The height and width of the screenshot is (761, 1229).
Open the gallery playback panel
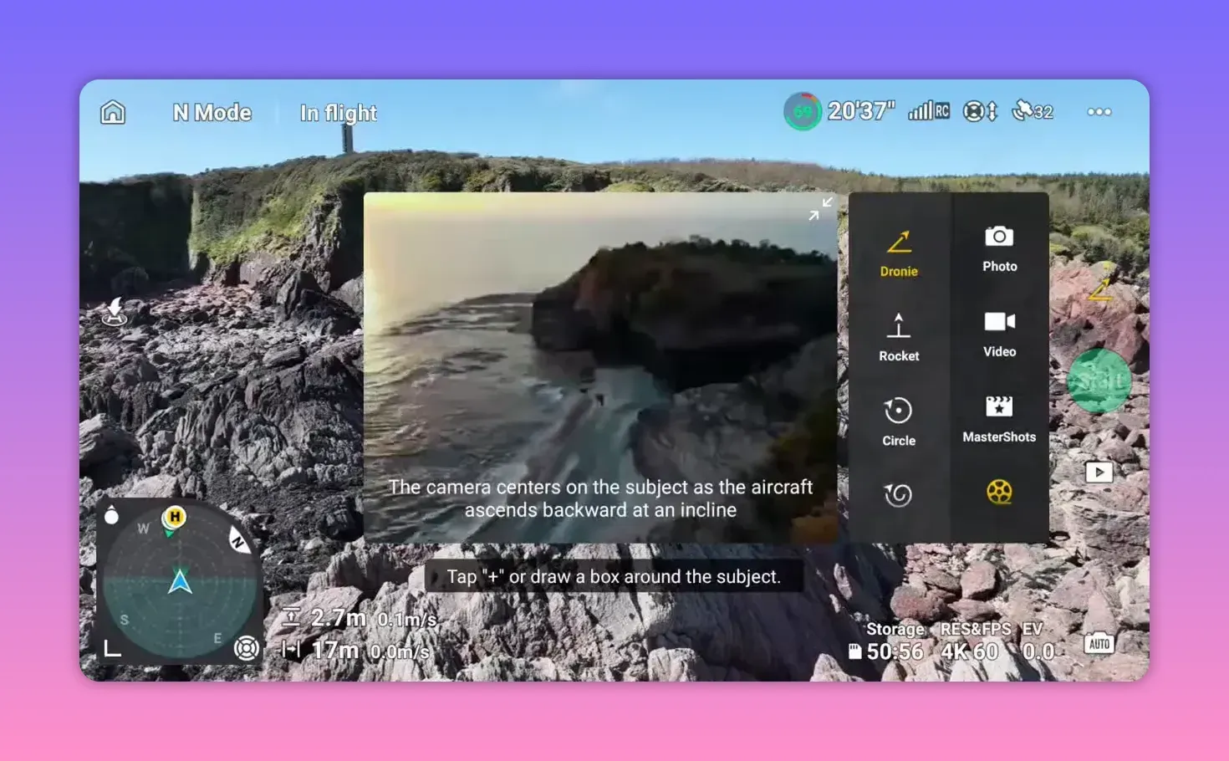point(1098,472)
